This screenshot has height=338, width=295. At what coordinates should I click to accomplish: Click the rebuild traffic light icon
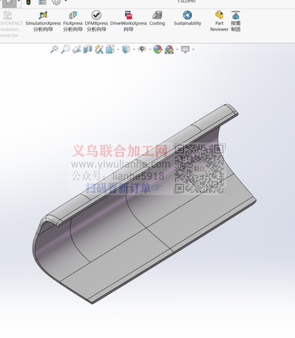pos(28,2)
